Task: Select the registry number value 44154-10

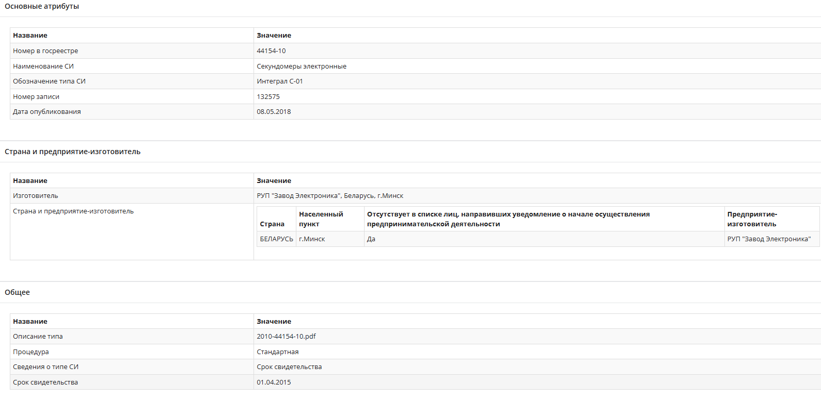Action: click(271, 51)
